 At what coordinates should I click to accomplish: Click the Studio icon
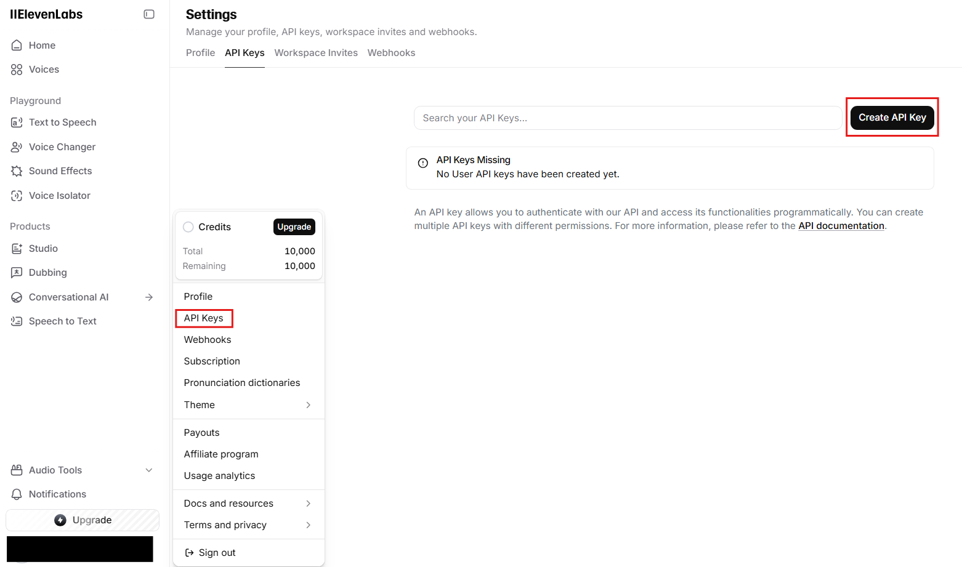17,249
